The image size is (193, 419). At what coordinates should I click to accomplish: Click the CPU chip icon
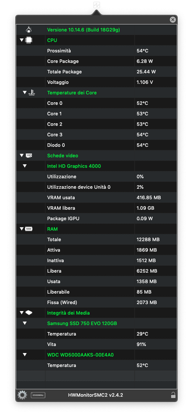(x=29, y=40)
